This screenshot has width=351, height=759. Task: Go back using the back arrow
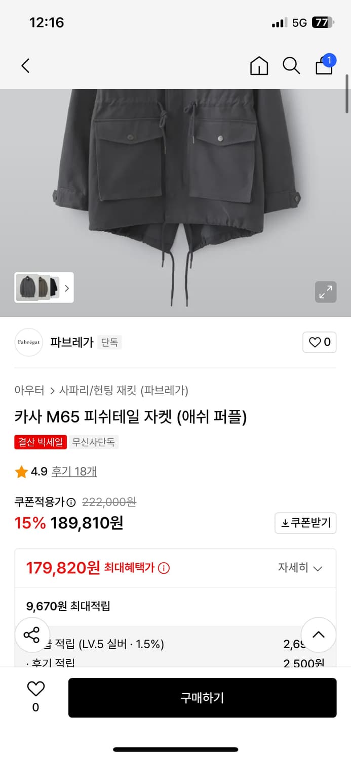coord(25,66)
